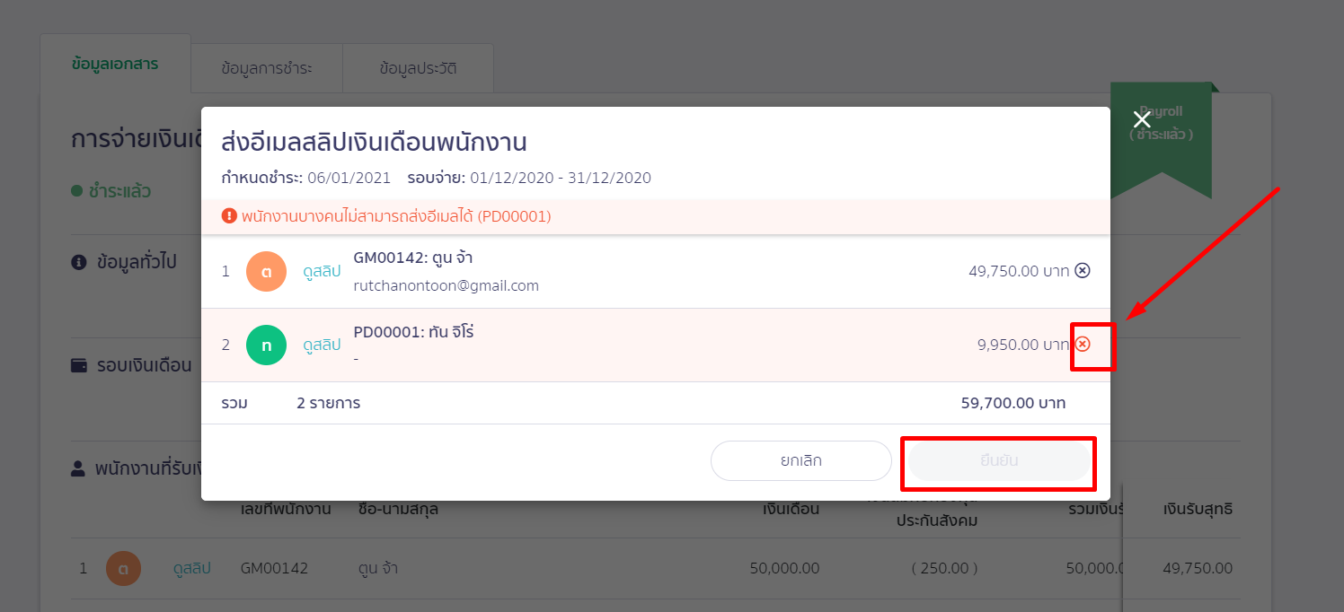Remove employee GM00142 from email list

[x=1083, y=270]
